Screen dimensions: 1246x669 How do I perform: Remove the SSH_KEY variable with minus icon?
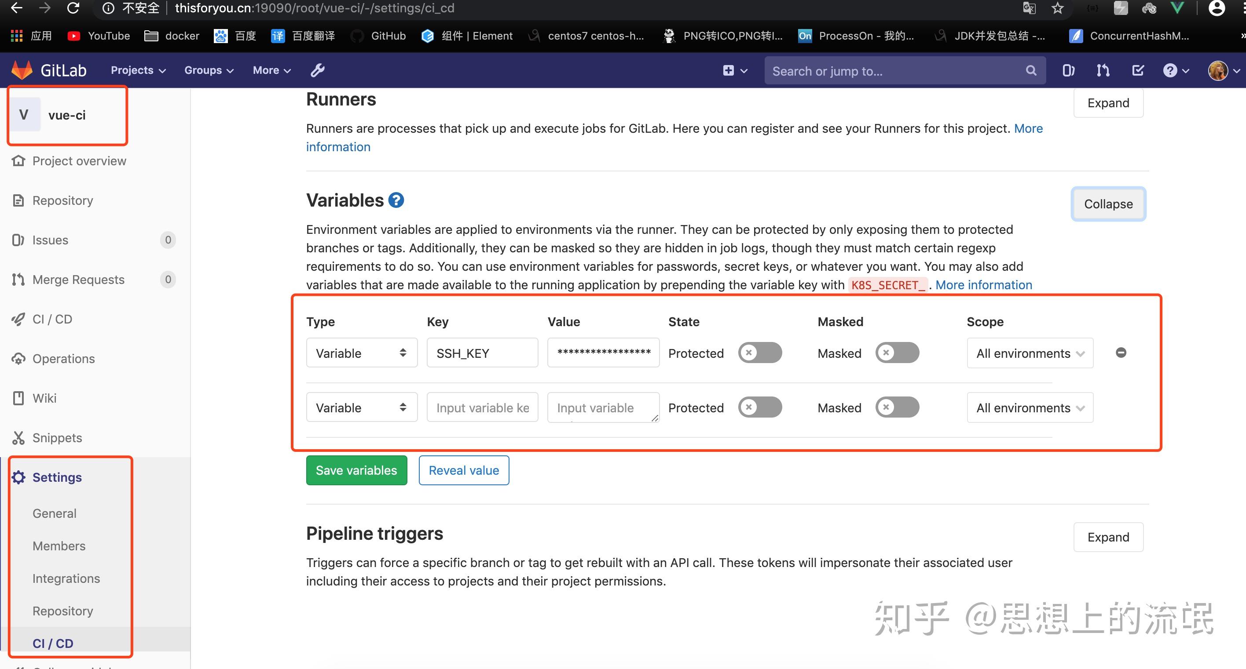pos(1121,353)
